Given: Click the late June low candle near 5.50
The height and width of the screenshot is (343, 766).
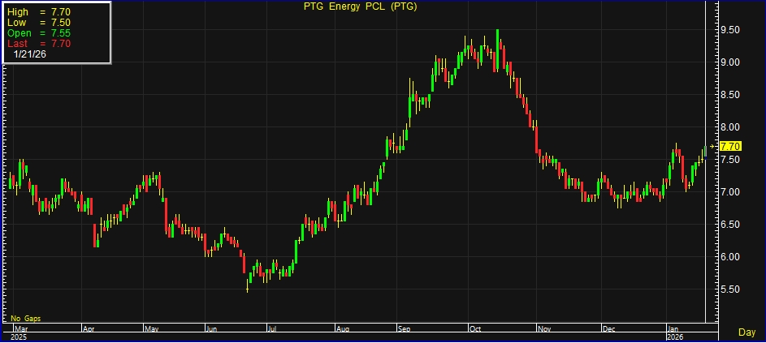Looking at the screenshot, I should (247, 283).
